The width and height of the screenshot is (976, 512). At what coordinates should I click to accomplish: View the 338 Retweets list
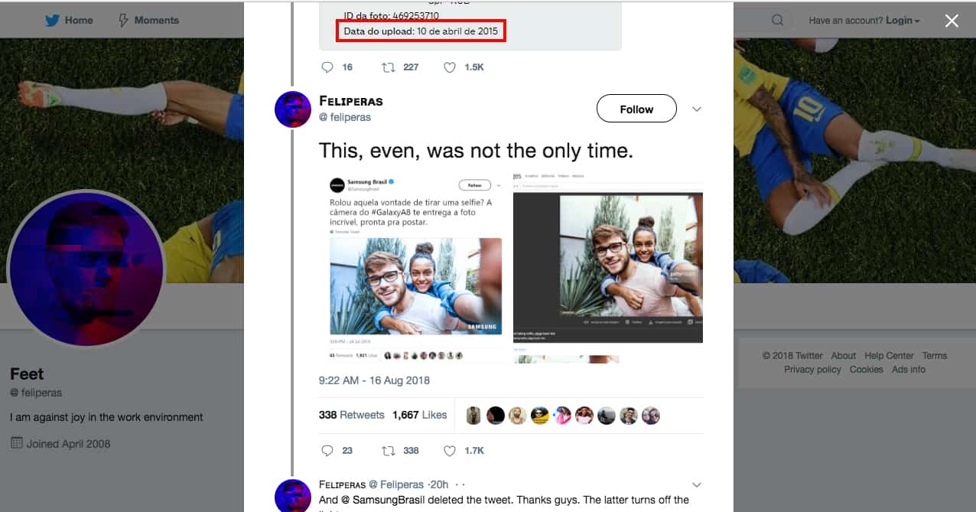click(351, 415)
